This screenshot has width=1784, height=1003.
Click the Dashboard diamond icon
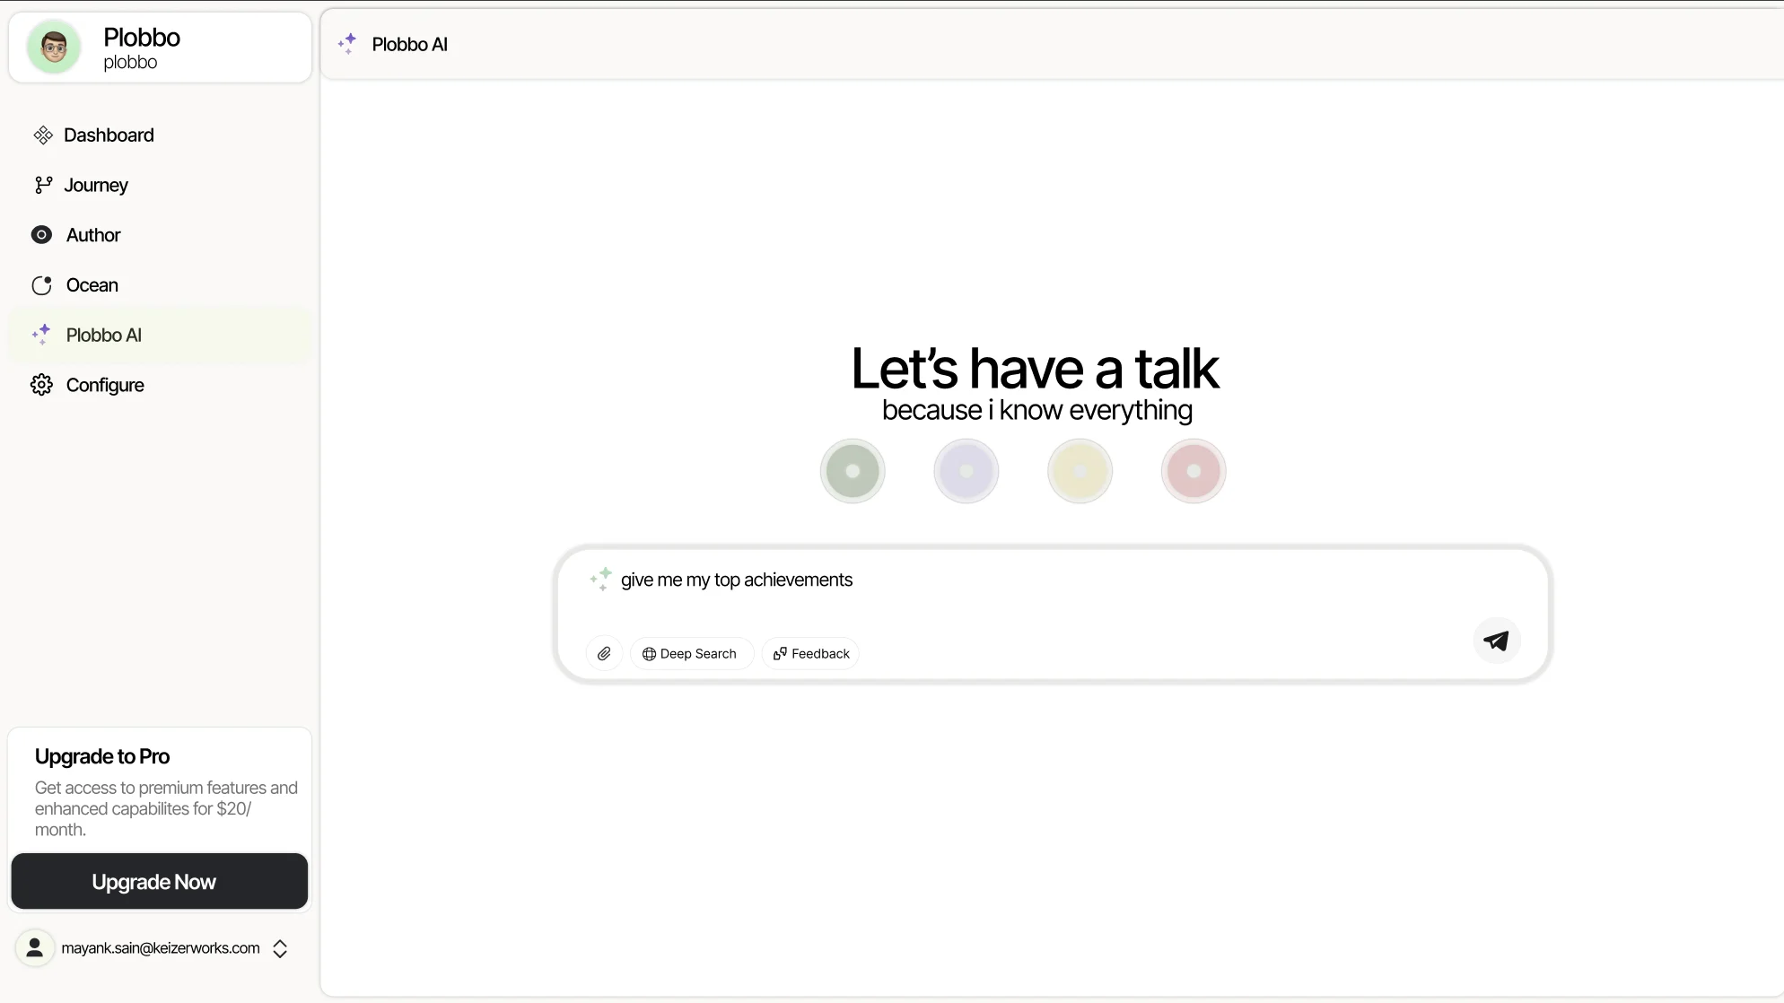[x=43, y=135]
